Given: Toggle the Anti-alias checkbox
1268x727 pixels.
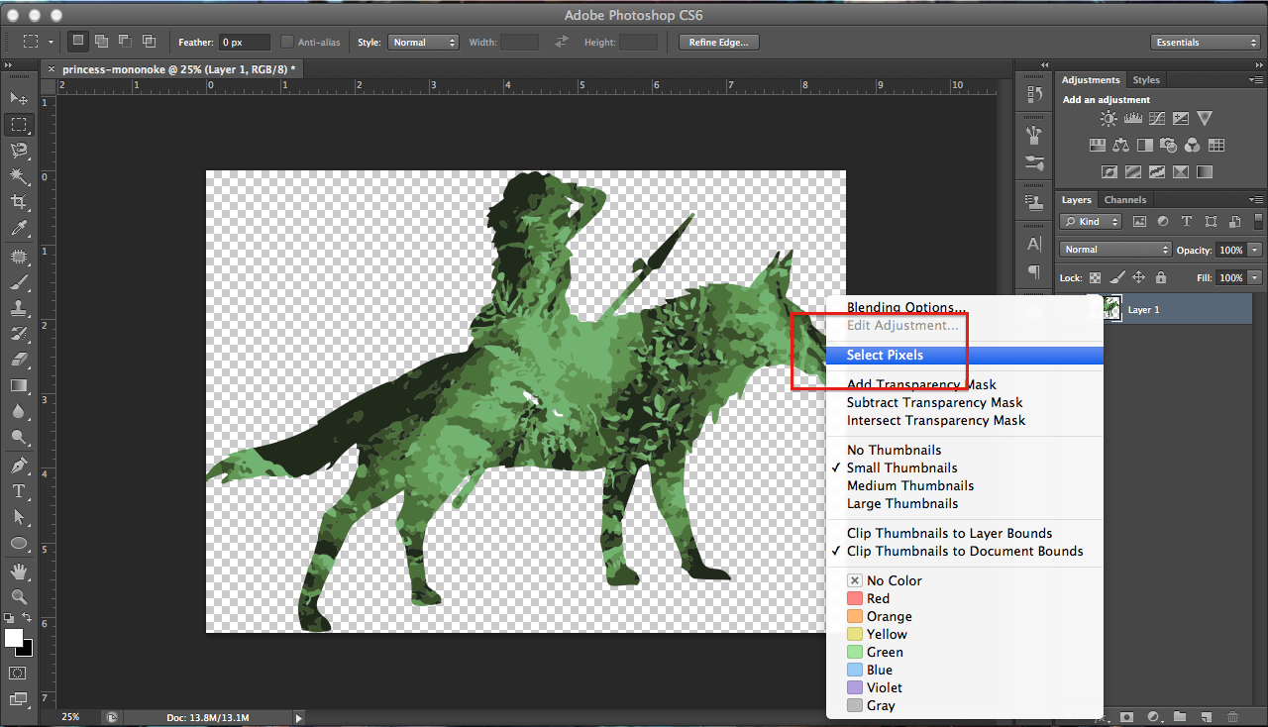Looking at the screenshot, I should point(287,42).
